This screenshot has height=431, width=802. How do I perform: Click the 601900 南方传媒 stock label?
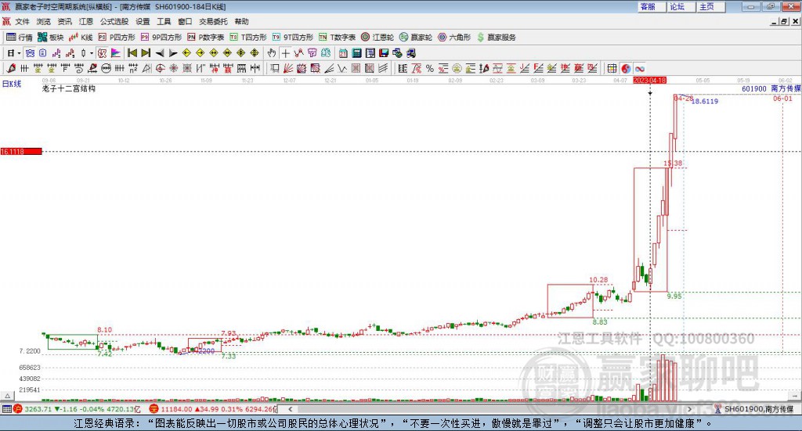771,88
